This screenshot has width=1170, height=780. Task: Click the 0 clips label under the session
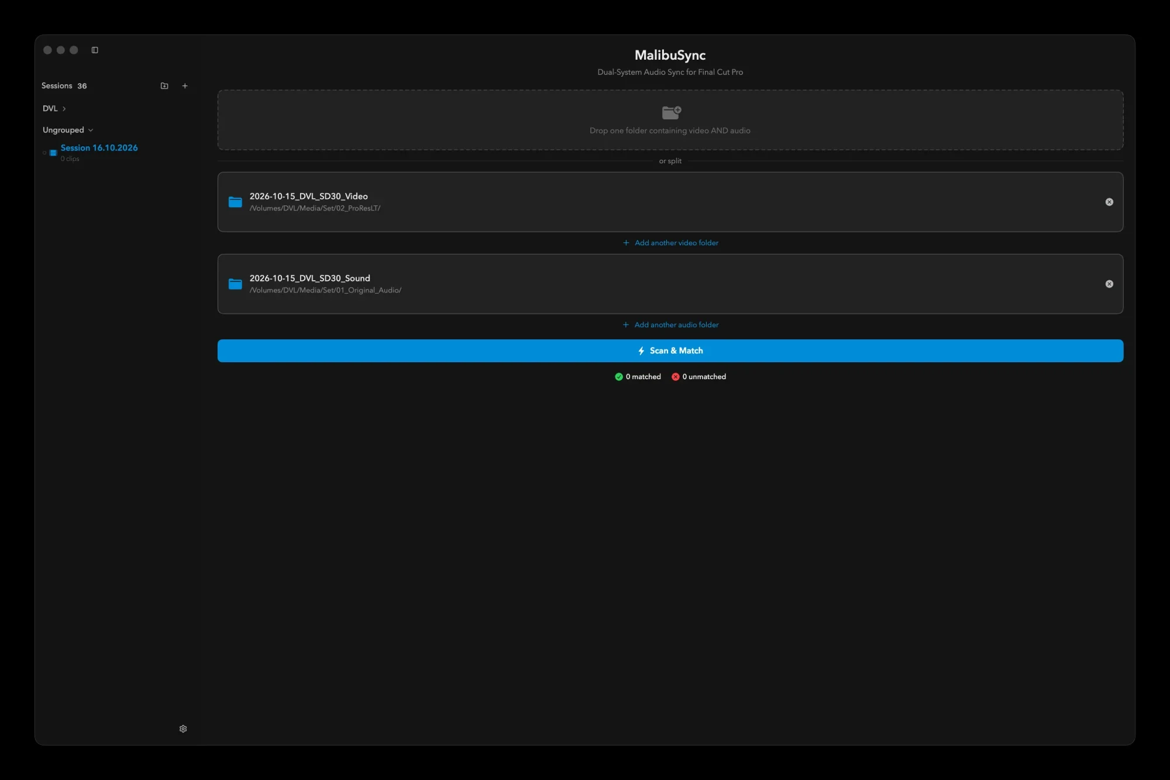[x=70, y=159]
